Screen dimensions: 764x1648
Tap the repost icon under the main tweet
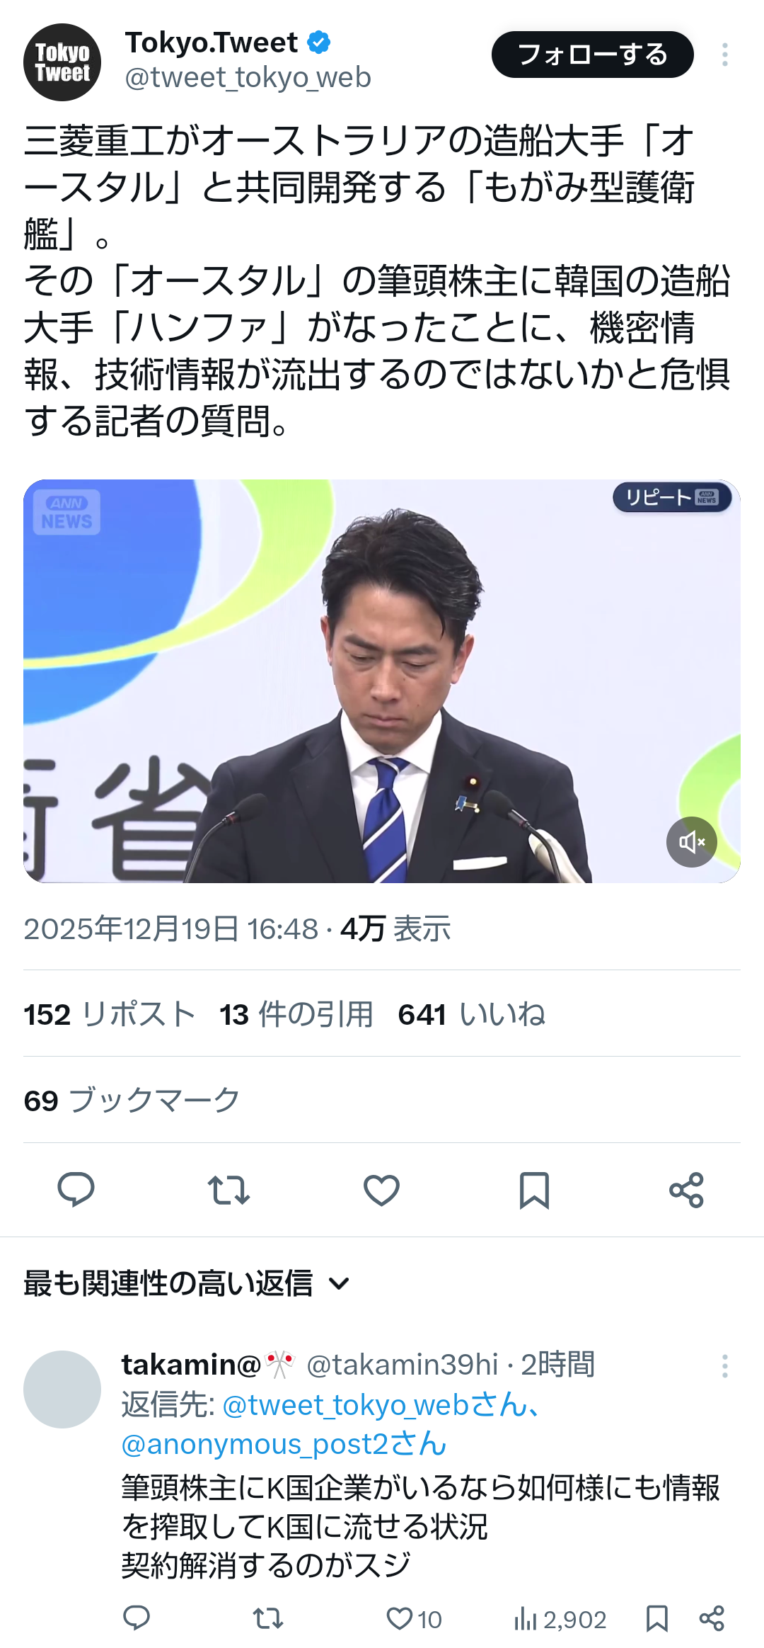(x=228, y=1190)
